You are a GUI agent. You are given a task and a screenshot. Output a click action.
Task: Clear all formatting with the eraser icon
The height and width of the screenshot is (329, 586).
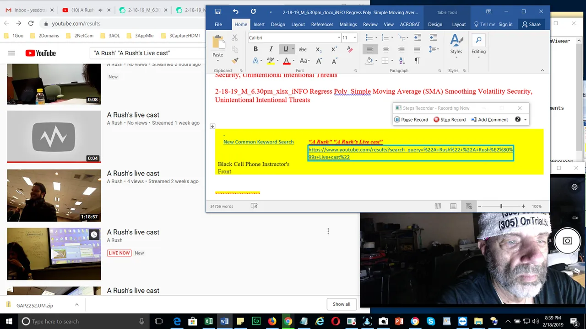[x=350, y=49]
